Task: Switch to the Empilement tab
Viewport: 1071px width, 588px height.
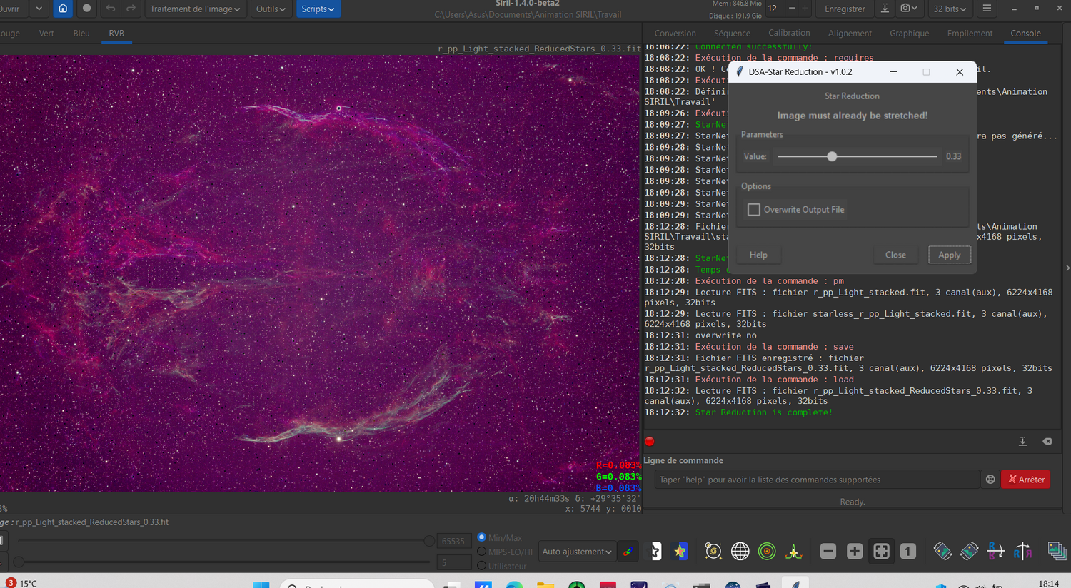Action: tap(969, 34)
